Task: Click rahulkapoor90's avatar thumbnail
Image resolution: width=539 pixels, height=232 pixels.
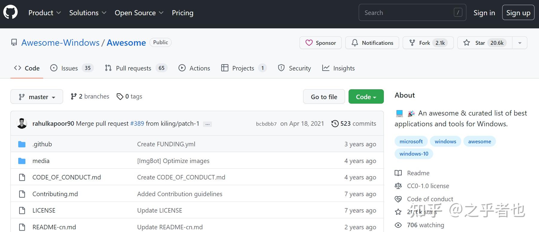Action: pos(22,124)
